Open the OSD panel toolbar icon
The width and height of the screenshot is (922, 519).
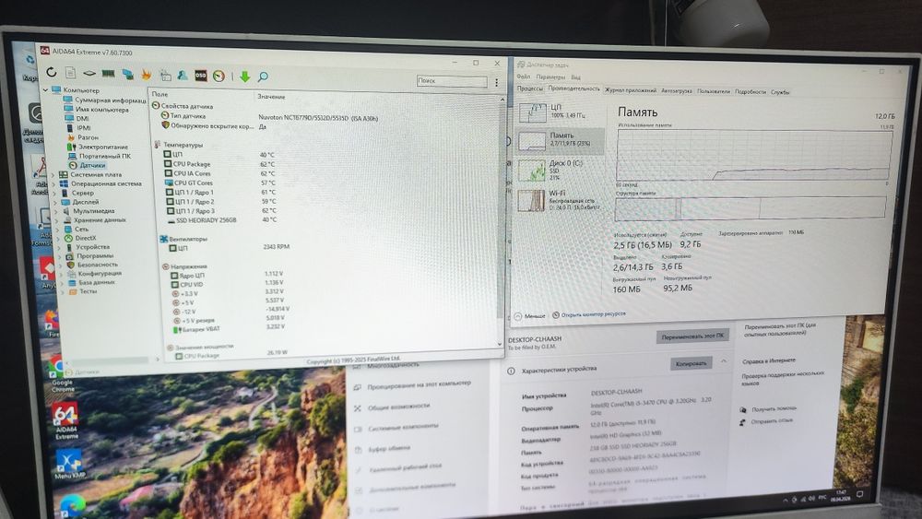tap(201, 76)
